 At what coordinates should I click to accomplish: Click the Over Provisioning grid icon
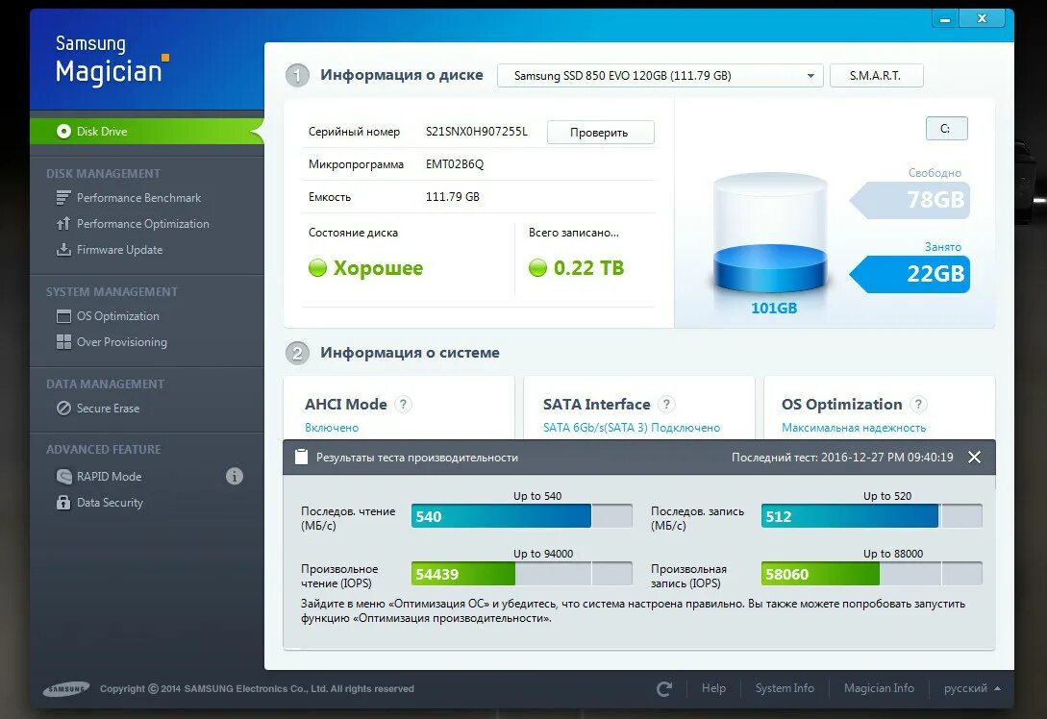click(x=63, y=342)
